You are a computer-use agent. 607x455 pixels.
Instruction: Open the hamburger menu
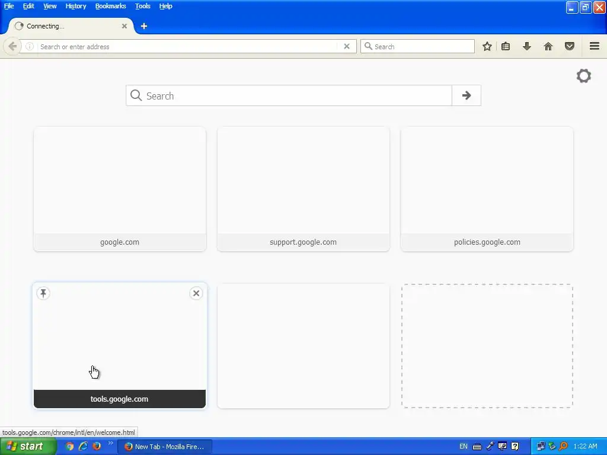[x=595, y=46]
